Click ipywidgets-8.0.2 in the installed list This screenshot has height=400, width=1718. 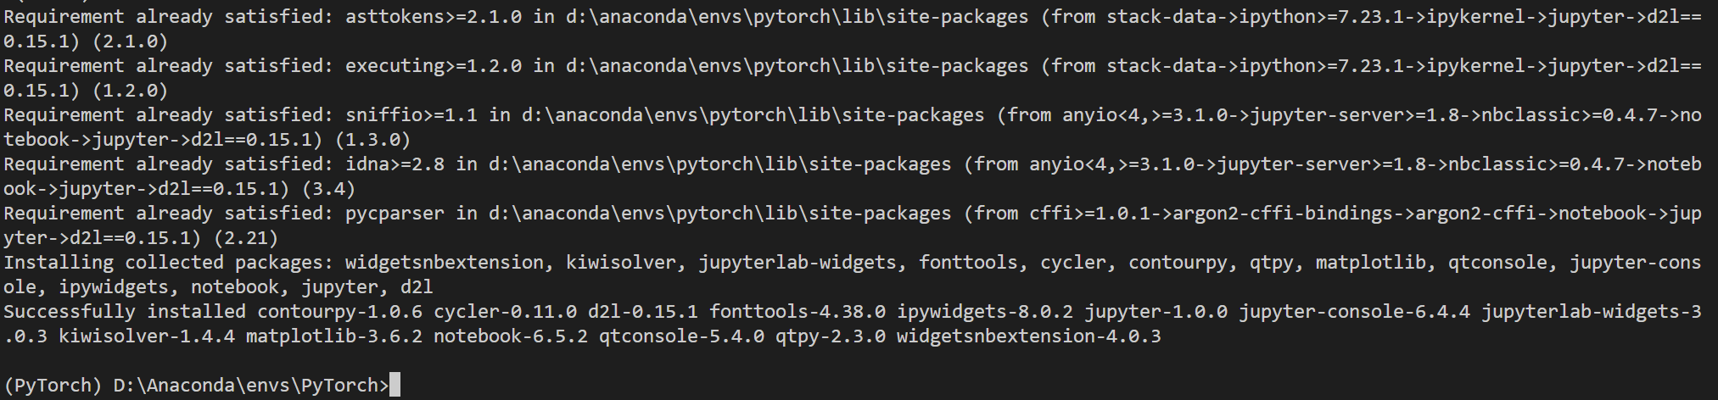click(985, 312)
